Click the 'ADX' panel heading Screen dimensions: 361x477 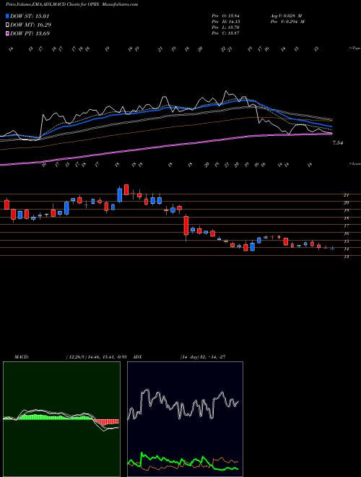(x=138, y=357)
